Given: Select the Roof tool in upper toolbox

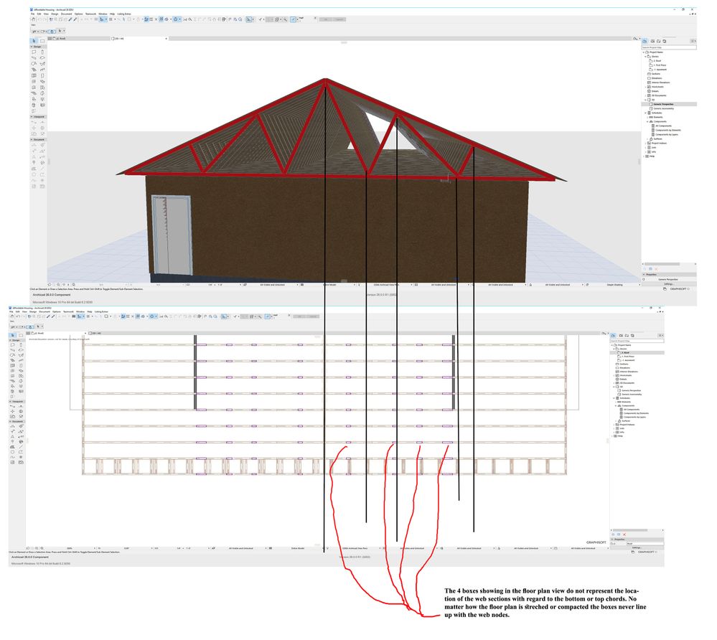Looking at the screenshot, I should point(34,64).
